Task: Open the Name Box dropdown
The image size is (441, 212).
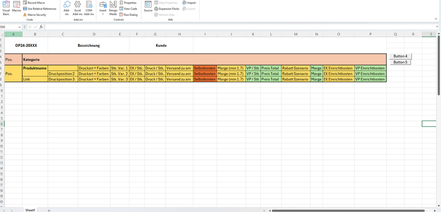Action: coord(19,27)
